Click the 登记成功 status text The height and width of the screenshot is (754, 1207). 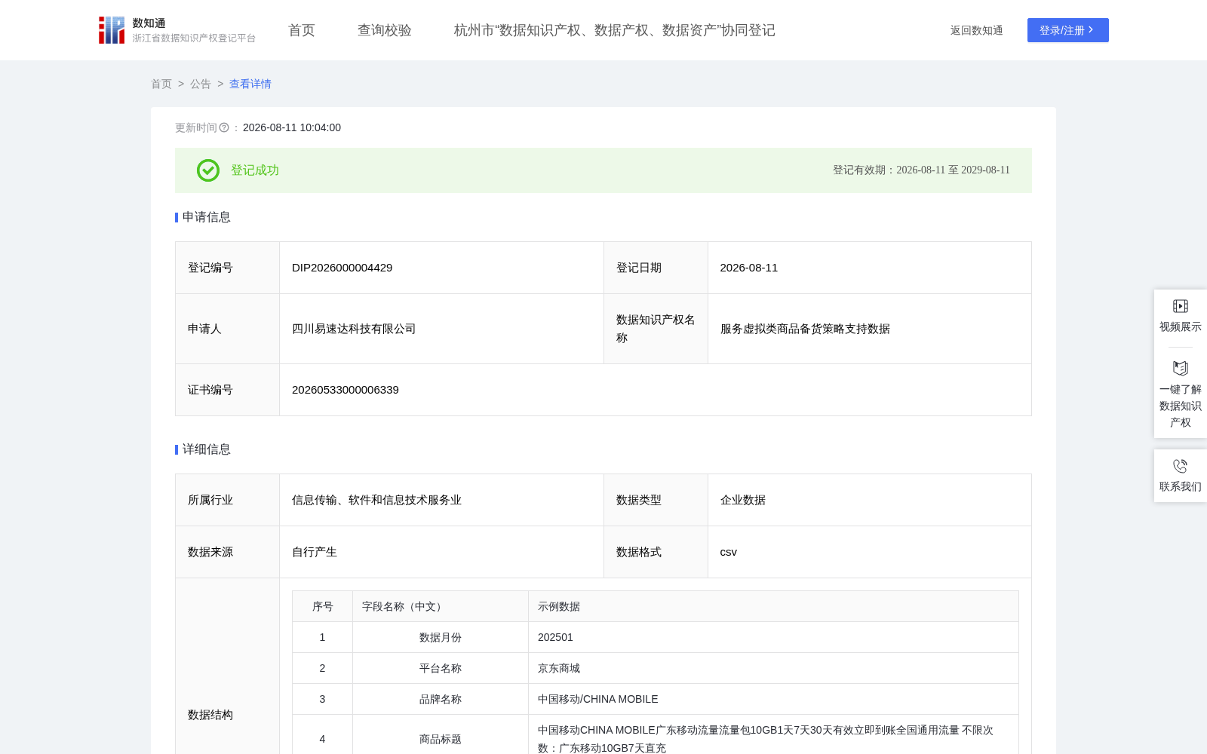(x=255, y=170)
